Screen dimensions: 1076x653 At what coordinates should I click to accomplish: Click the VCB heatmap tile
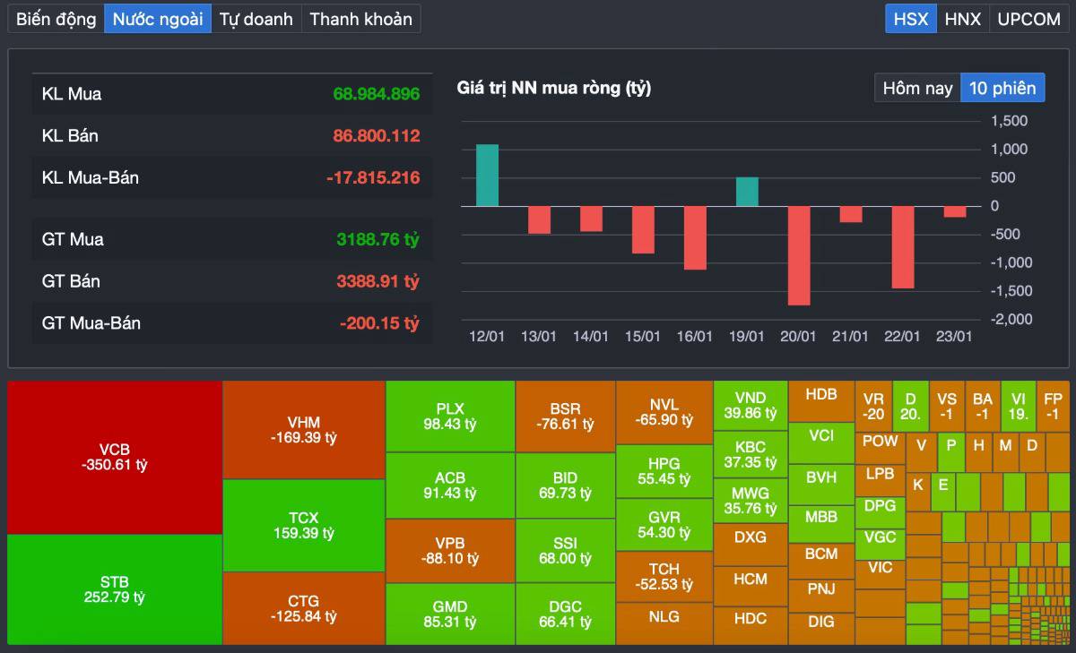point(114,458)
